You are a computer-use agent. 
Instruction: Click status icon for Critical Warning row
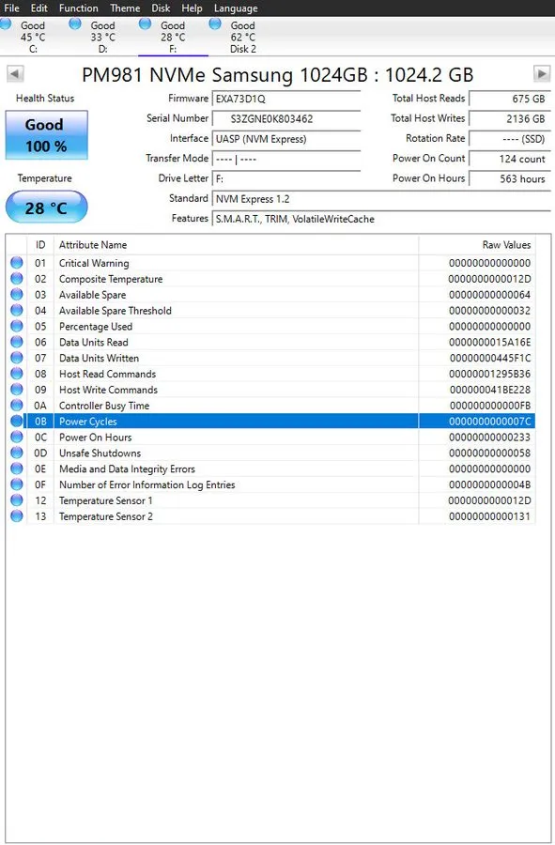[x=17, y=263]
